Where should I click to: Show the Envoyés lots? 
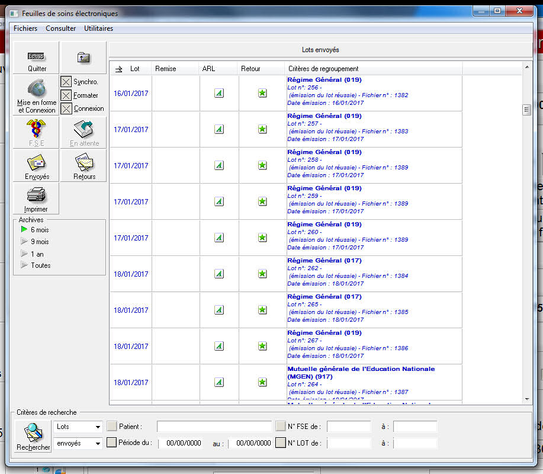(x=37, y=165)
